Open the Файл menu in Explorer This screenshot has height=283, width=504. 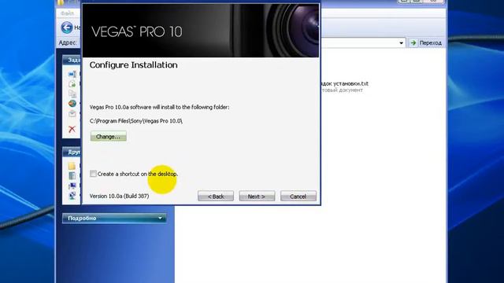pos(67,13)
